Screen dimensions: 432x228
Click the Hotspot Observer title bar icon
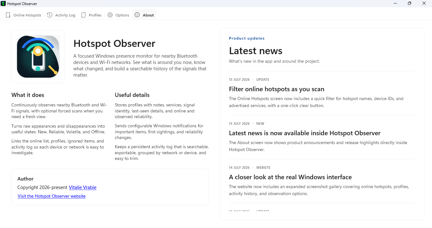(3, 3)
